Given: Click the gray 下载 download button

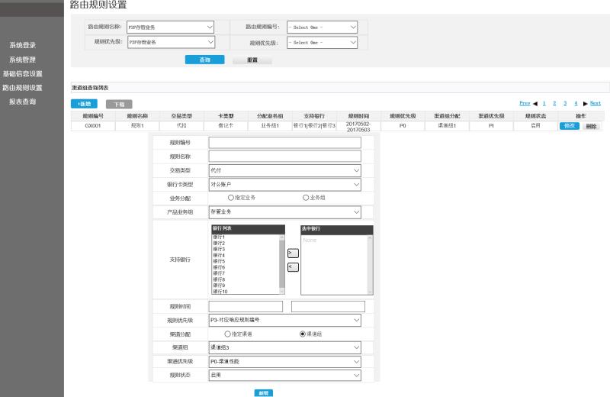Looking at the screenshot, I should point(118,103).
